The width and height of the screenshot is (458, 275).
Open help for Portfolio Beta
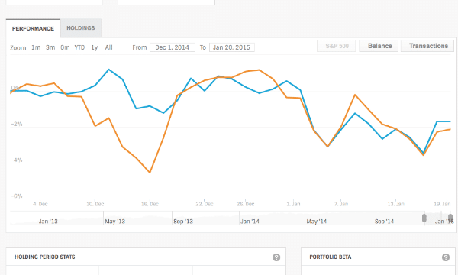[446, 257]
